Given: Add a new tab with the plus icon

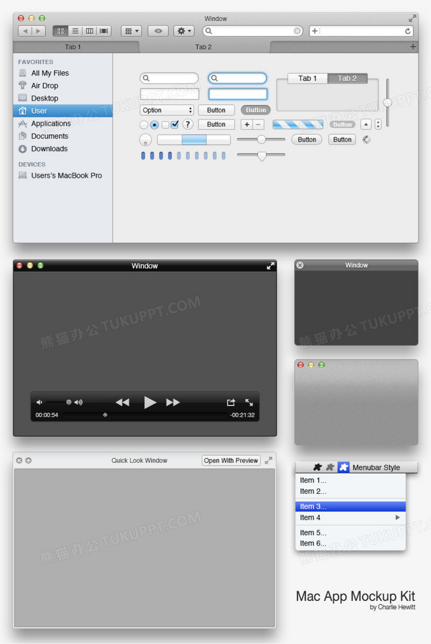Looking at the screenshot, I should [413, 47].
